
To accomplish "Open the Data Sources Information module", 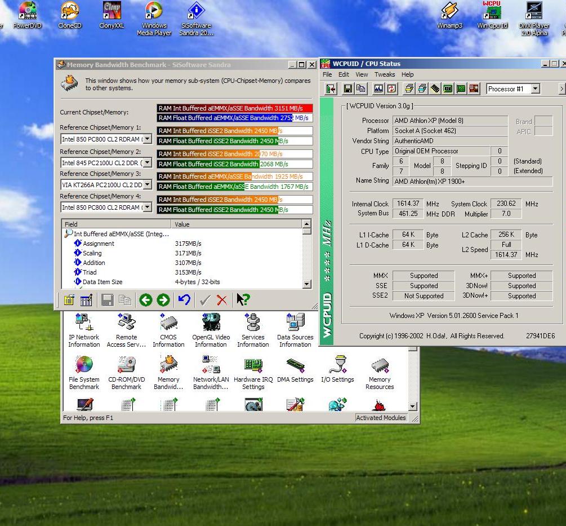I will [x=295, y=330].
